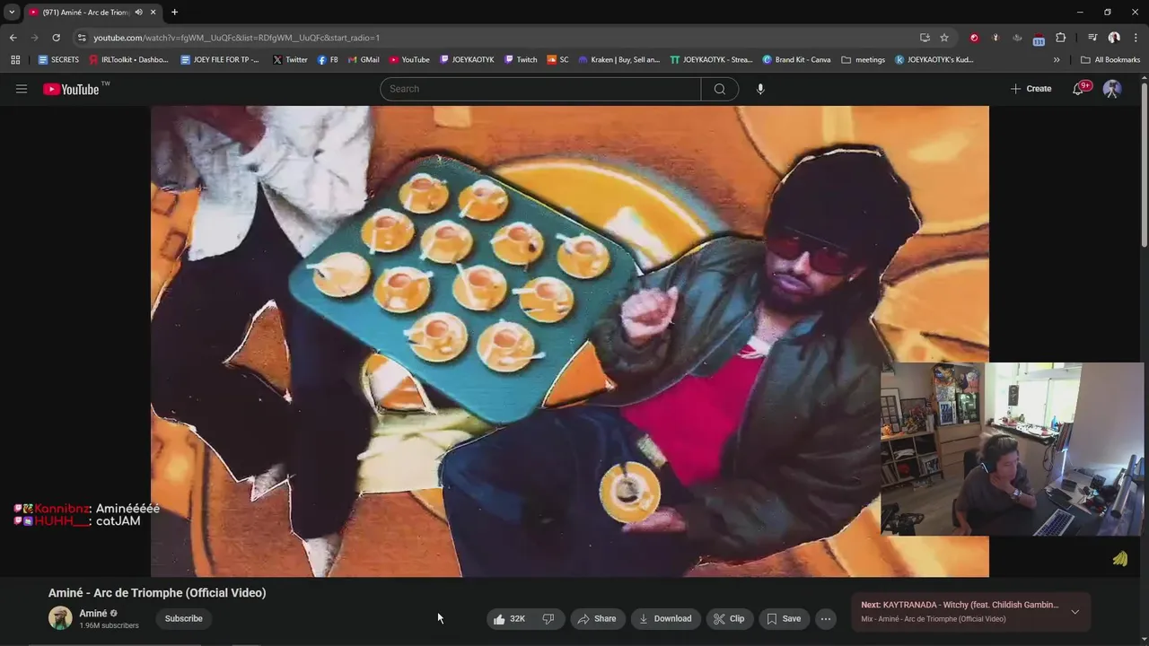Create a Clip of the video
The image size is (1149, 646).
pyautogui.click(x=729, y=619)
